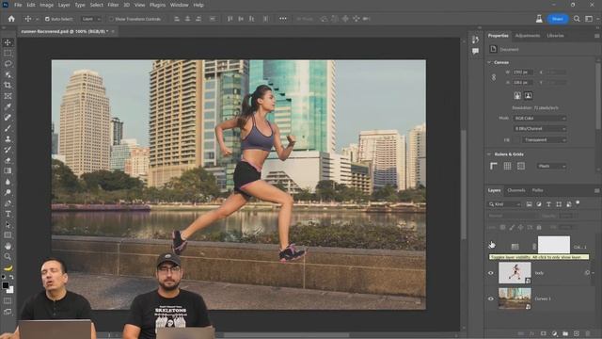Select the Pen tool
Image resolution: width=602 pixels, height=339 pixels.
[8, 203]
